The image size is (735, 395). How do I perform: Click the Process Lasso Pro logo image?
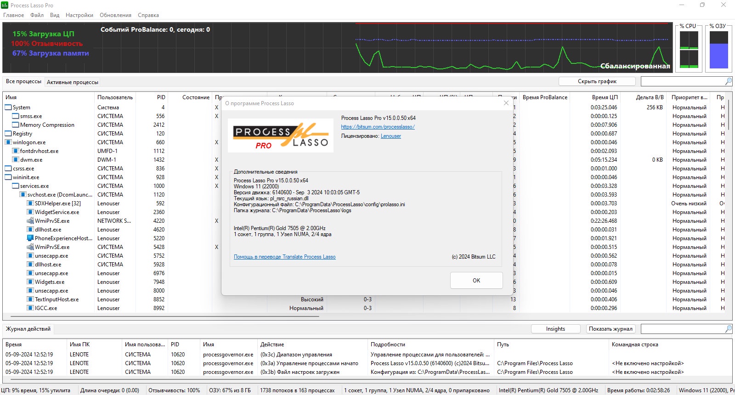pyautogui.click(x=280, y=136)
